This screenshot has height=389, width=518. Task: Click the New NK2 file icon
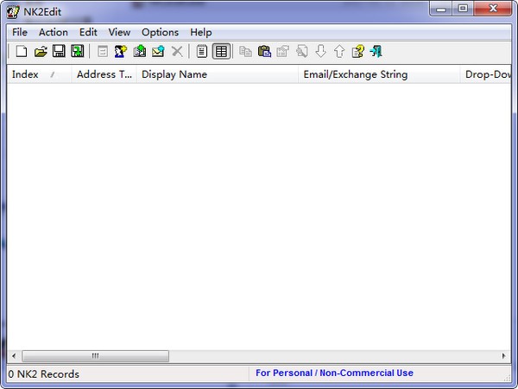(22, 52)
